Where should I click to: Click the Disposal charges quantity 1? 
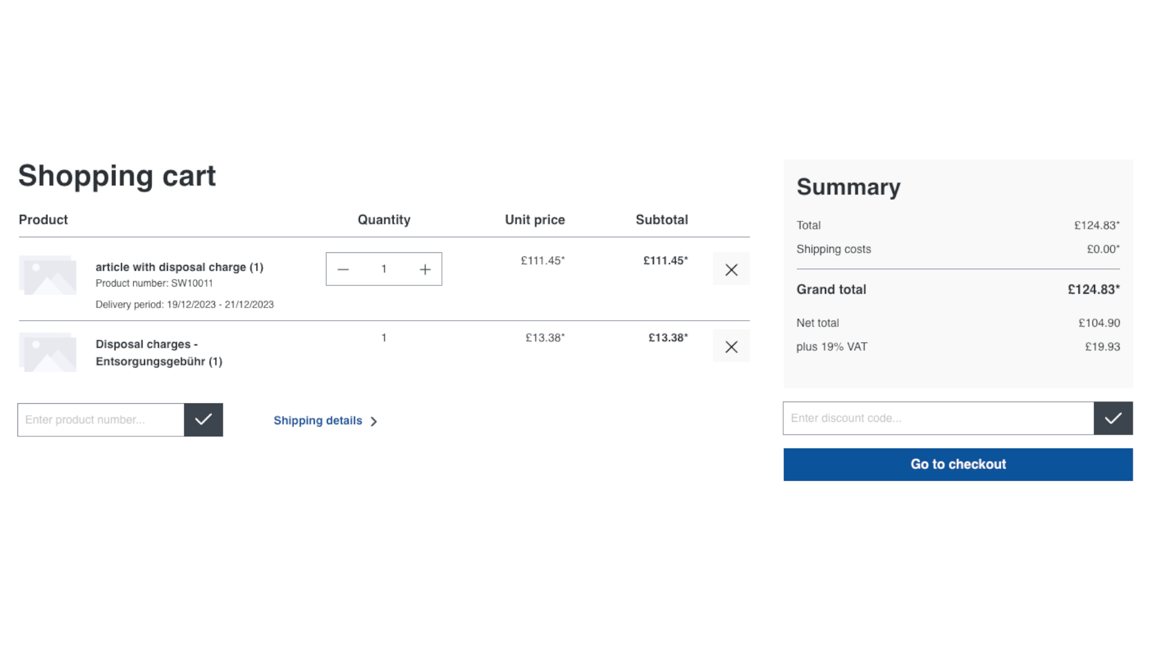[384, 338]
